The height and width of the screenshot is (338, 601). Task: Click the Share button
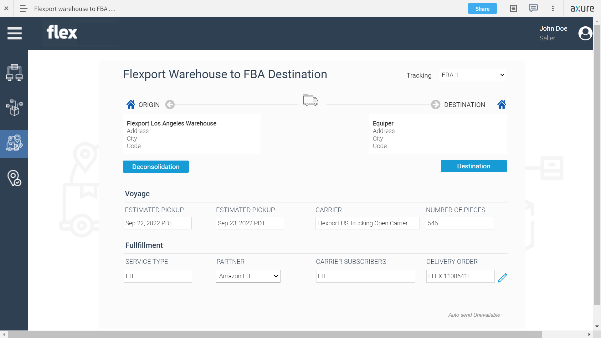[482, 8]
